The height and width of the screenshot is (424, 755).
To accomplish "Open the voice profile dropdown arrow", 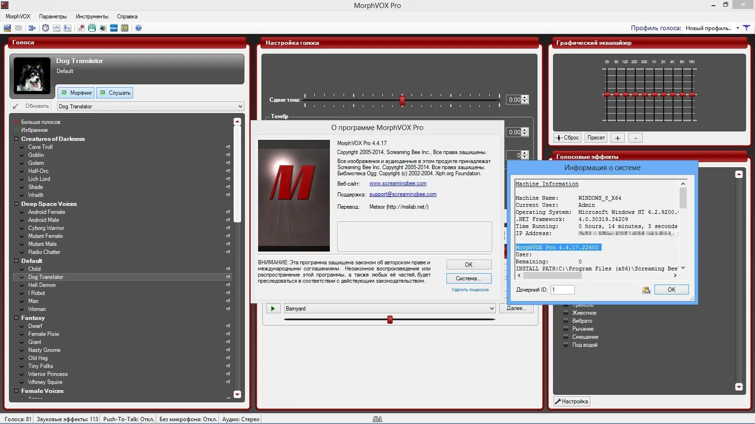I will tap(738, 28).
